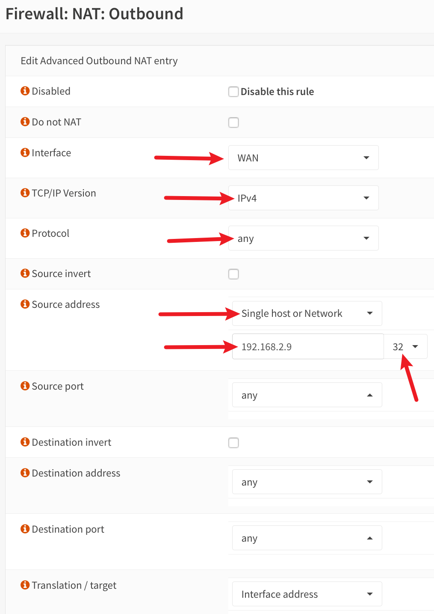Screen dimensions: 434x614
Task: Change the 32 subnet mask dropdown
Action: point(405,346)
